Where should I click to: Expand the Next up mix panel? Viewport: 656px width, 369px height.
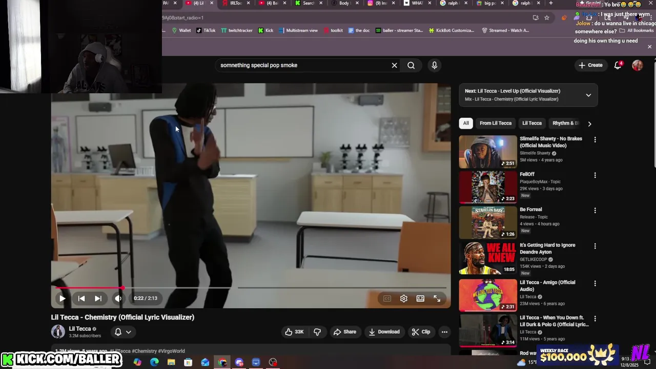[588, 95]
